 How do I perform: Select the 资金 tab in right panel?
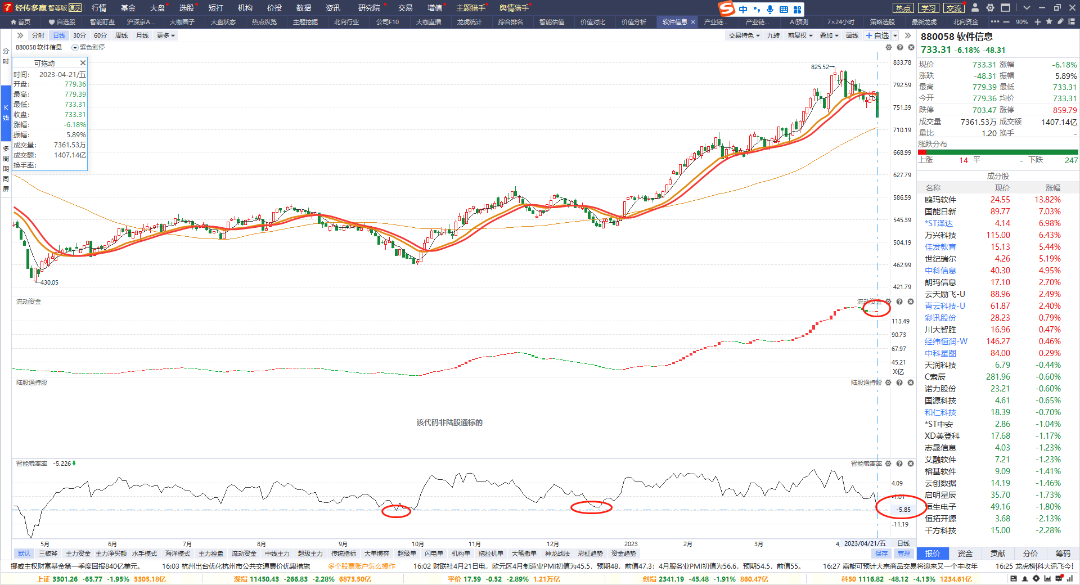tap(965, 553)
